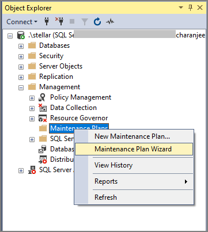Select the Server Objects folder icon
This screenshot has width=208, height=232.
click(x=32, y=66)
